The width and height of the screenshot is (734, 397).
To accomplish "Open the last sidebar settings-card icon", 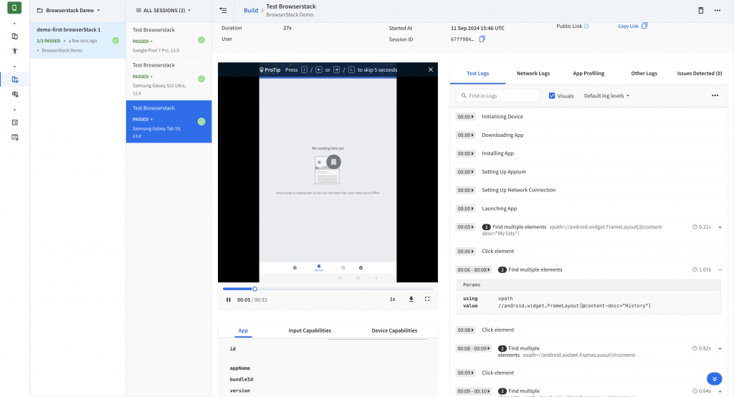I will pos(15,137).
